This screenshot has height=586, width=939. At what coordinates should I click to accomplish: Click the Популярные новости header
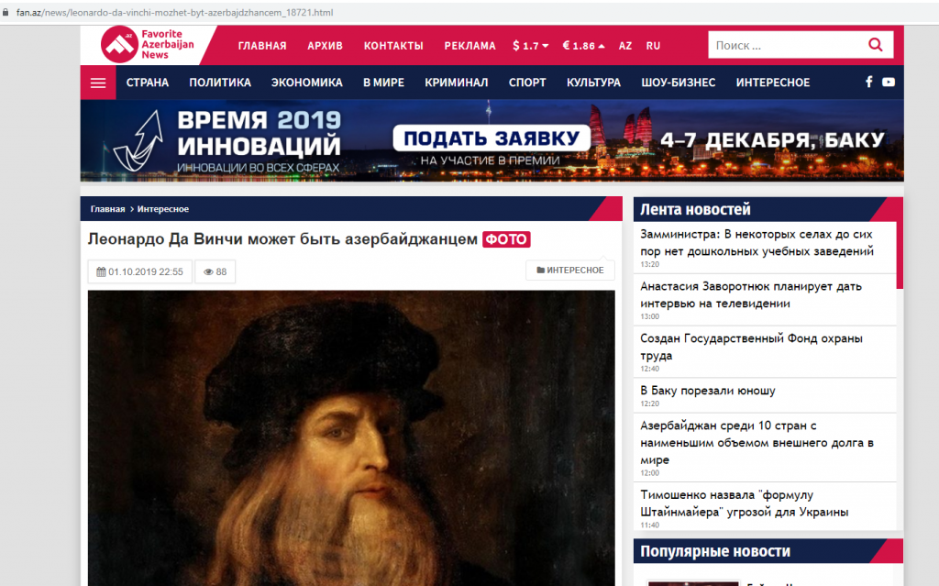[x=715, y=551]
